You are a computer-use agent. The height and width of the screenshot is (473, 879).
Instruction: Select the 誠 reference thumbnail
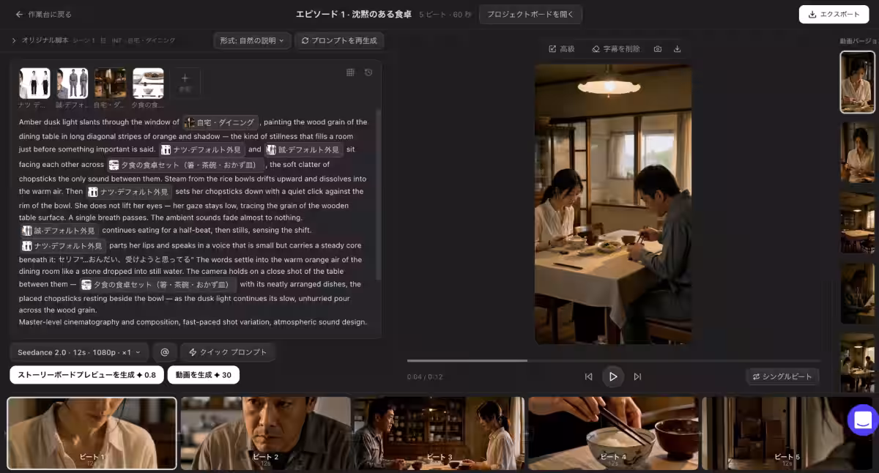point(73,83)
